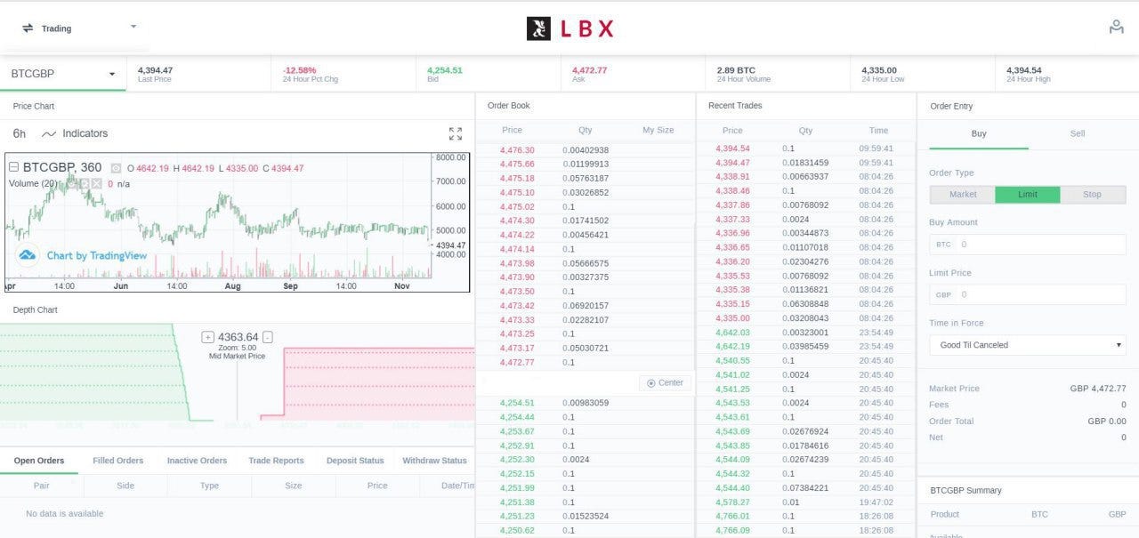Viewport: 1139px width, 538px height.
Task: Focus the Limit Price GBP field
Action: click(1028, 294)
